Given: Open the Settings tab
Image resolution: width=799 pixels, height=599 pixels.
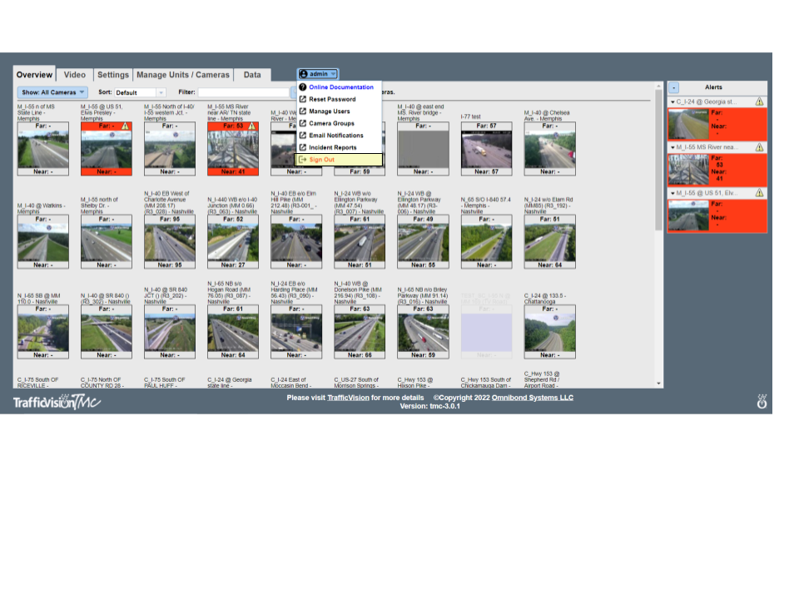Looking at the screenshot, I should click(113, 74).
